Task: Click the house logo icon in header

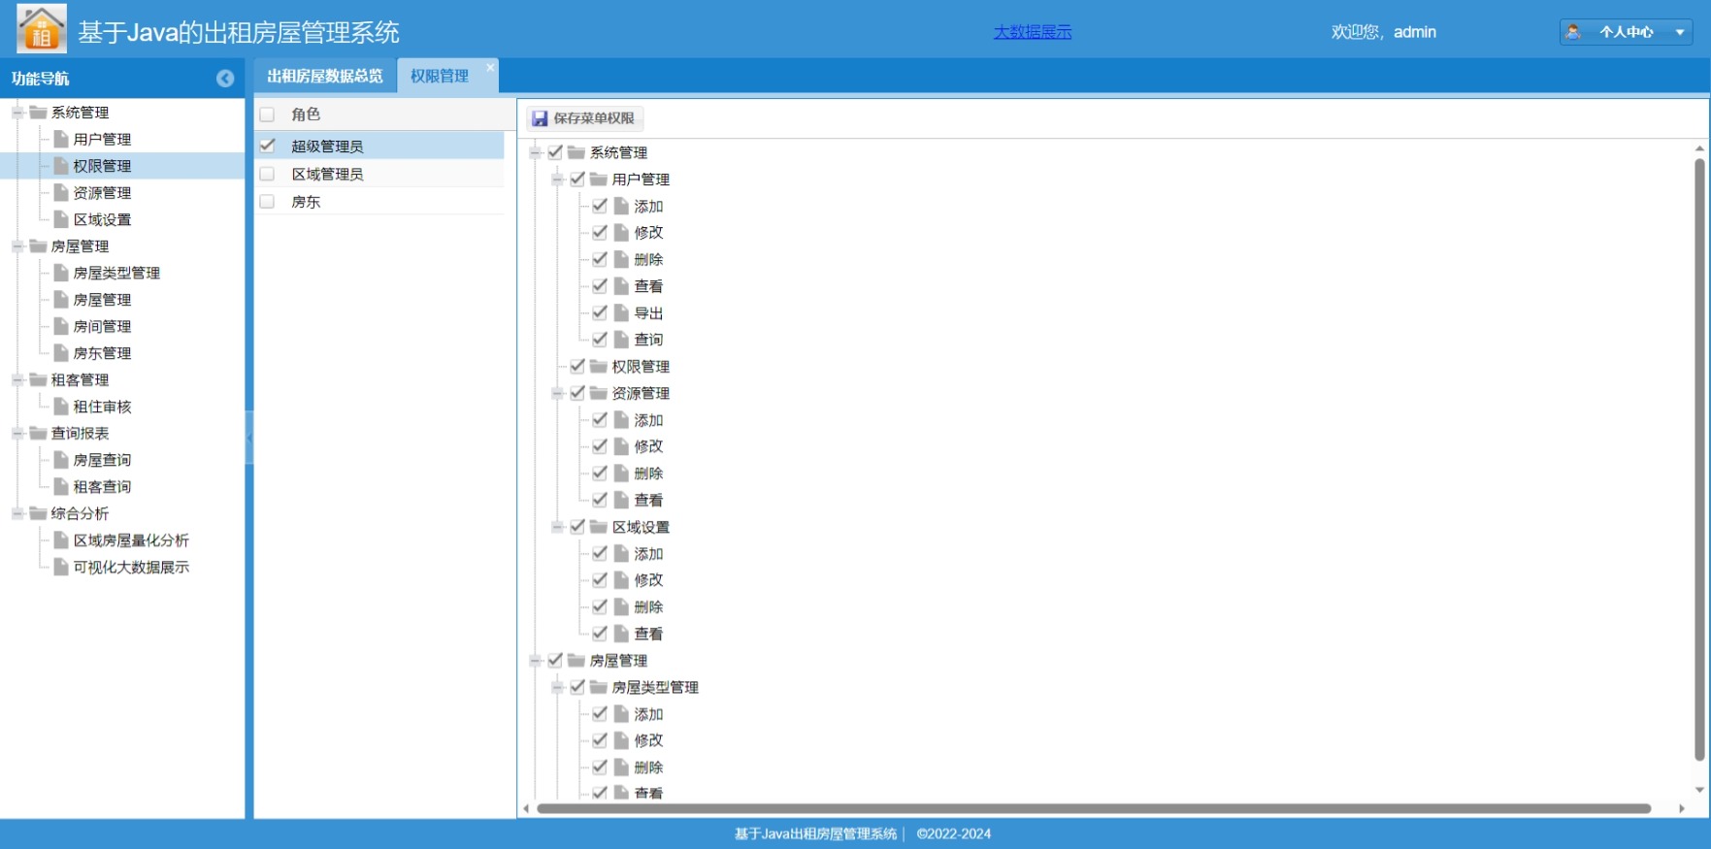Action: [x=42, y=28]
